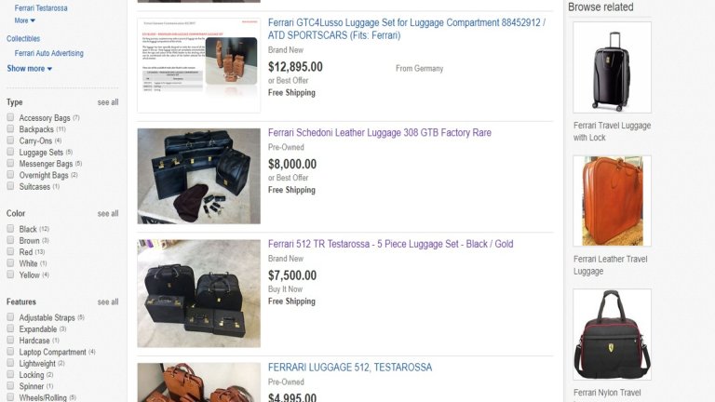View the 512 TR Testarossa luggage set photo
Screen dimensions: 715x402
pos(199,293)
